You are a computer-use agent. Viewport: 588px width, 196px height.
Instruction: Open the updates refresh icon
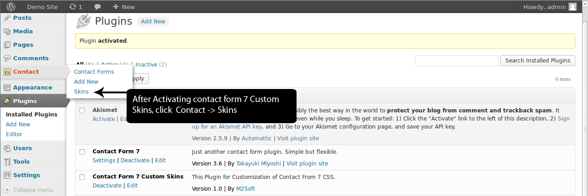point(73,7)
